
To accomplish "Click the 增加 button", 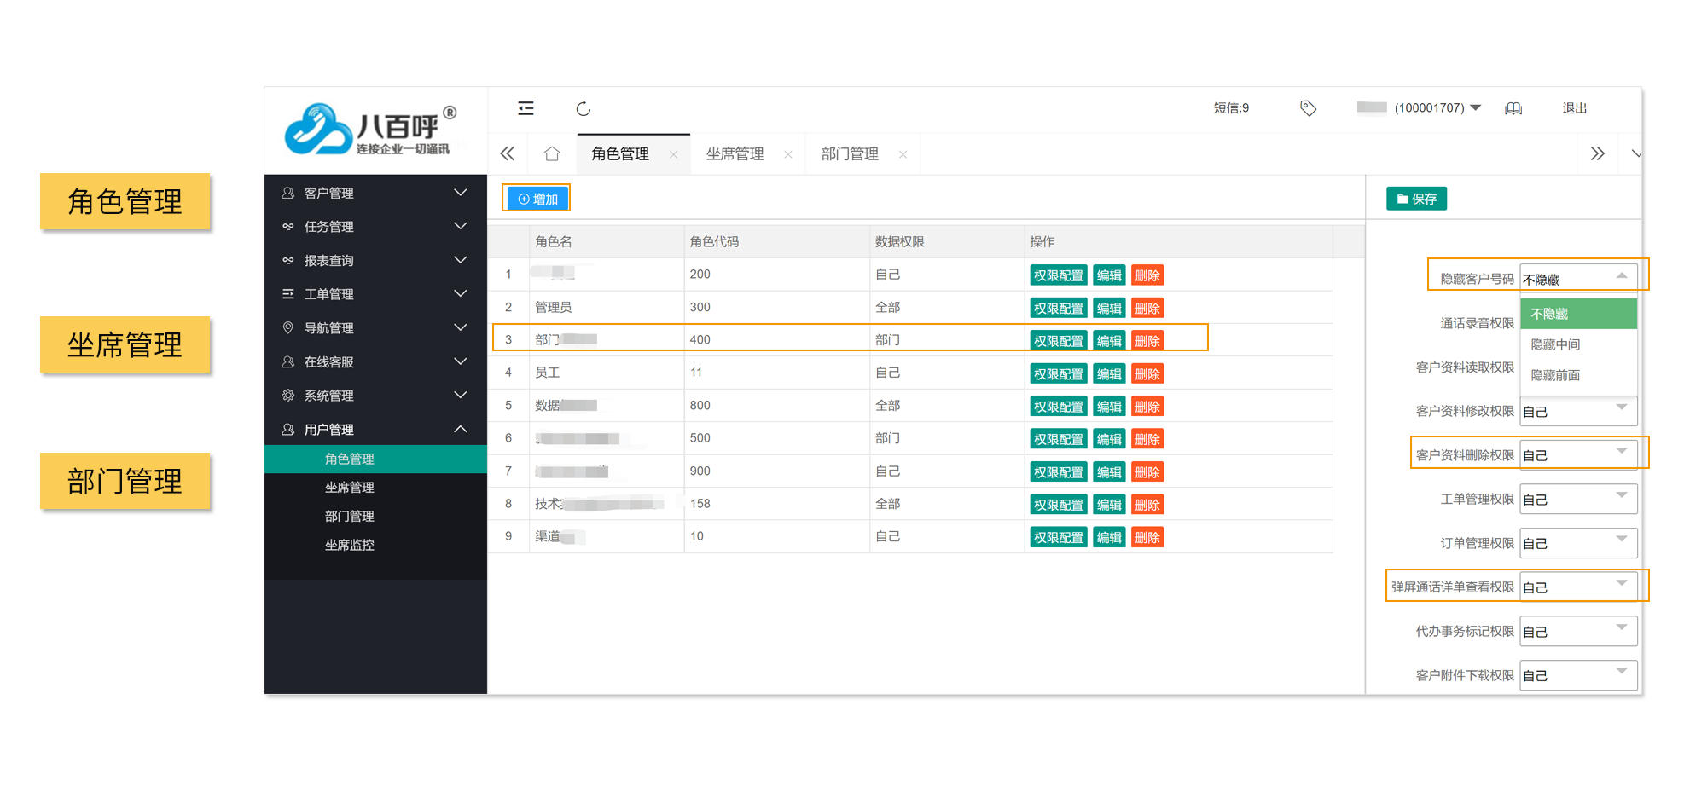I will (x=537, y=199).
